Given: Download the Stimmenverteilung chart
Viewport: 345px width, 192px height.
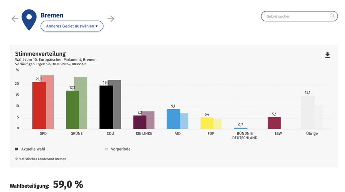Looking at the screenshot, I should coord(328,55).
